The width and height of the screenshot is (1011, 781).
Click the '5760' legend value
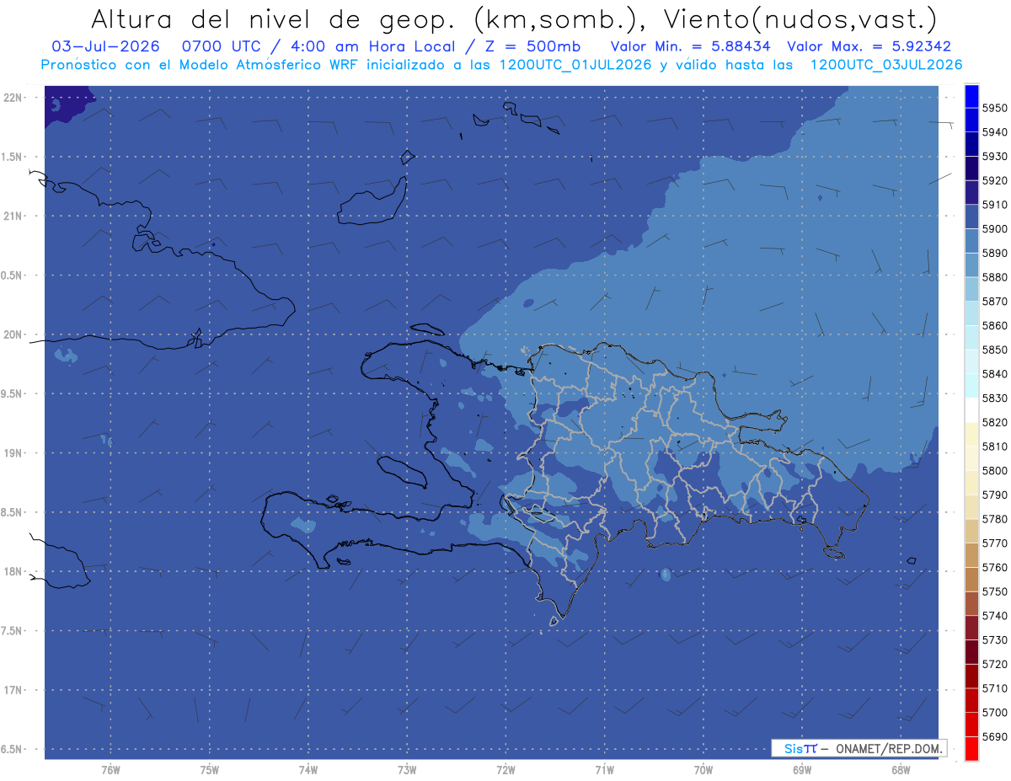tap(995, 567)
